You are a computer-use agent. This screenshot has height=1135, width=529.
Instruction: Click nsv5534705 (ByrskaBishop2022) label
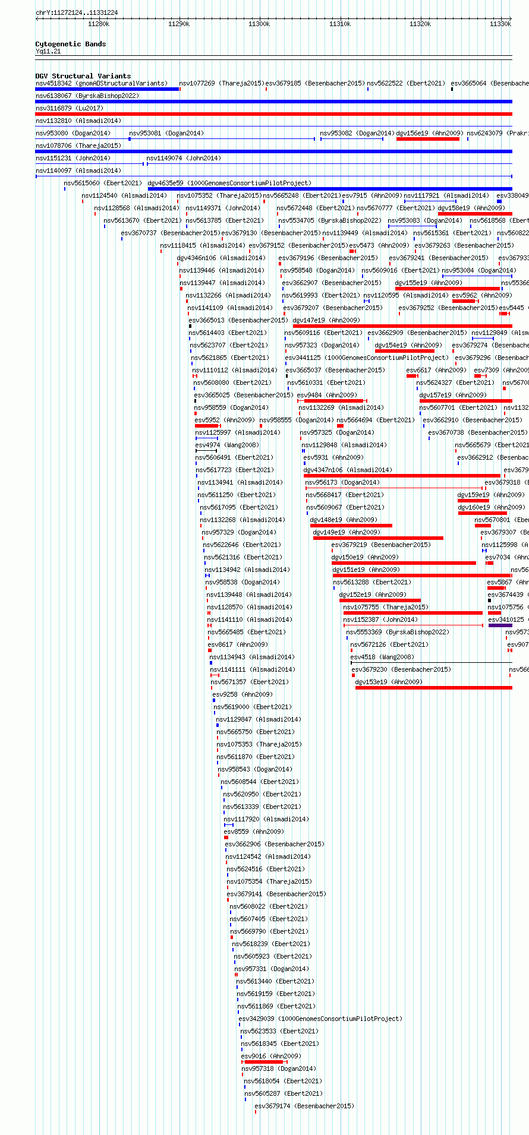point(330,220)
